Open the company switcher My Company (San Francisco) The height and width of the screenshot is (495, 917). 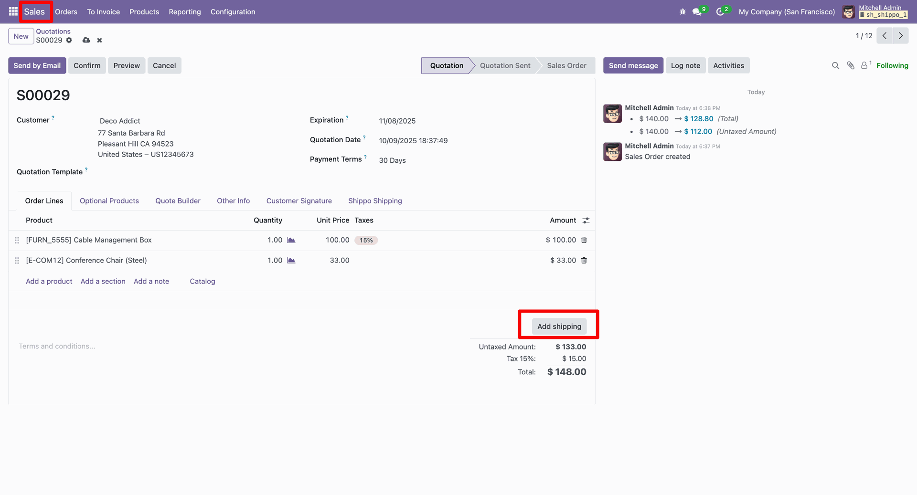(787, 11)
